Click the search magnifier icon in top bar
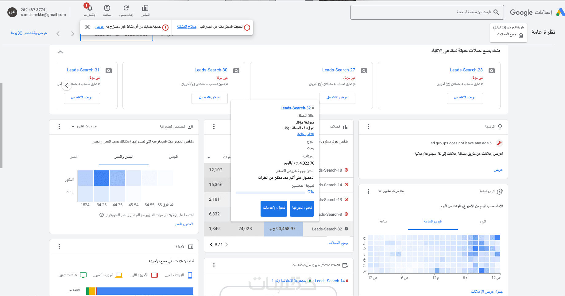565x296 pixels. [496, 12]
